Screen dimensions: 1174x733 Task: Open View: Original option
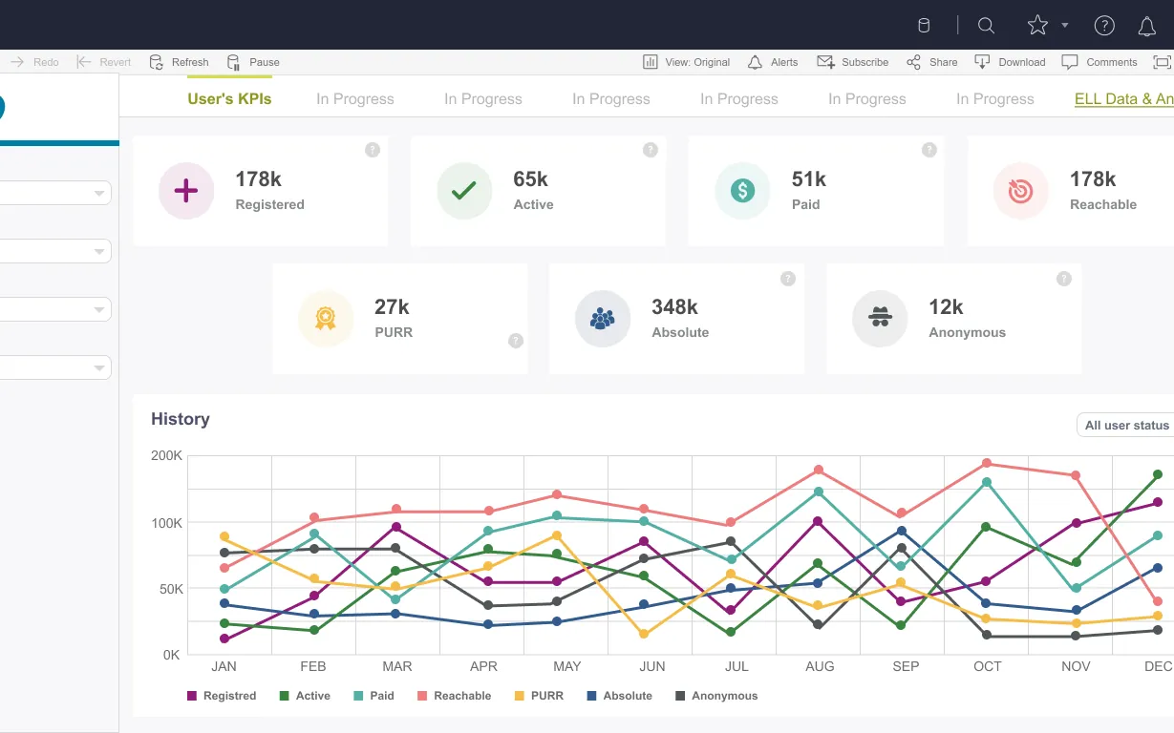[686, 62]
